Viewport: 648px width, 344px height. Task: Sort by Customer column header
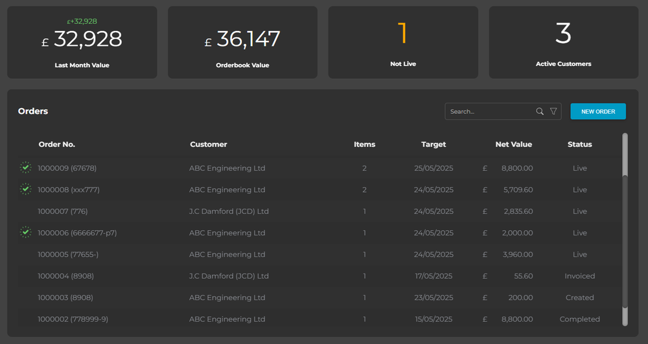[x=208, y=144]
